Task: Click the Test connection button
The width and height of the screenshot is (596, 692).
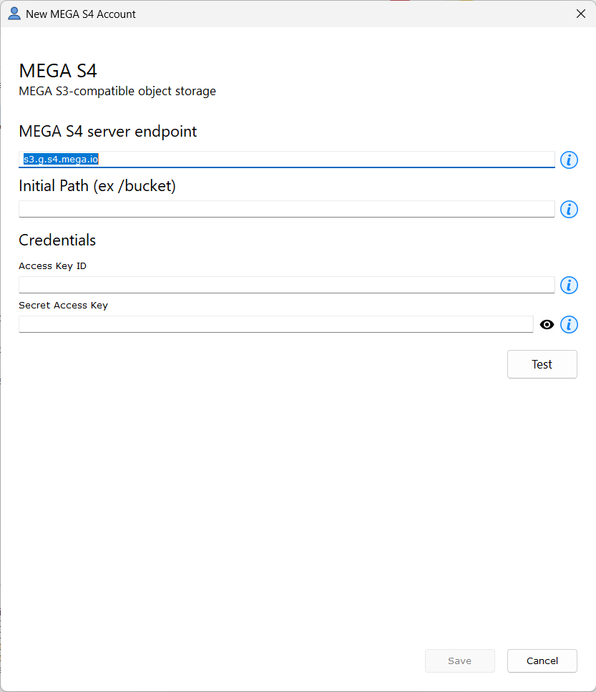Action: 542,364
